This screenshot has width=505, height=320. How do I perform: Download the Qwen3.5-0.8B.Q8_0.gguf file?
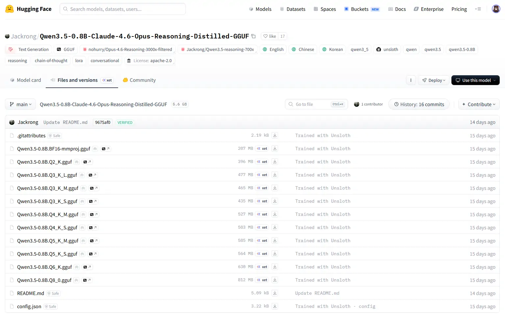pyautogui.click(x=275, y=280)
